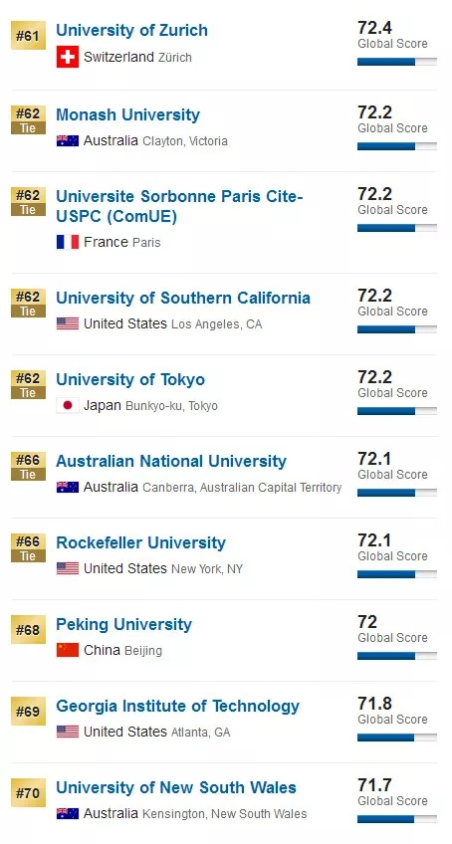Image resolution: width=452 pixels, height=844 pixels.
Task: Open University of New South Wales link
Action: point(176,787)
